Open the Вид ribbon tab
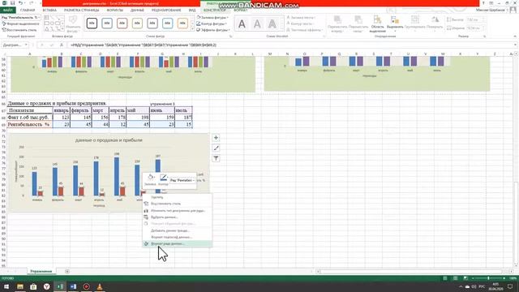519x292 pixels. pos(192,11)
